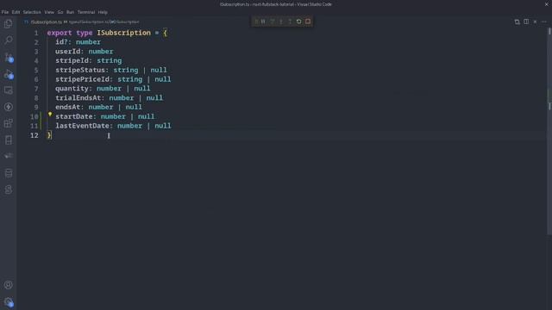
Task: Click 'lastEventDate' property on line 11
Action: click(x=82, y=126)
